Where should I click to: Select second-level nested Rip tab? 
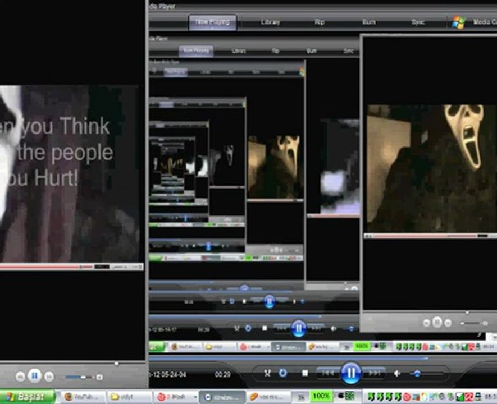(x=275, y=51)
